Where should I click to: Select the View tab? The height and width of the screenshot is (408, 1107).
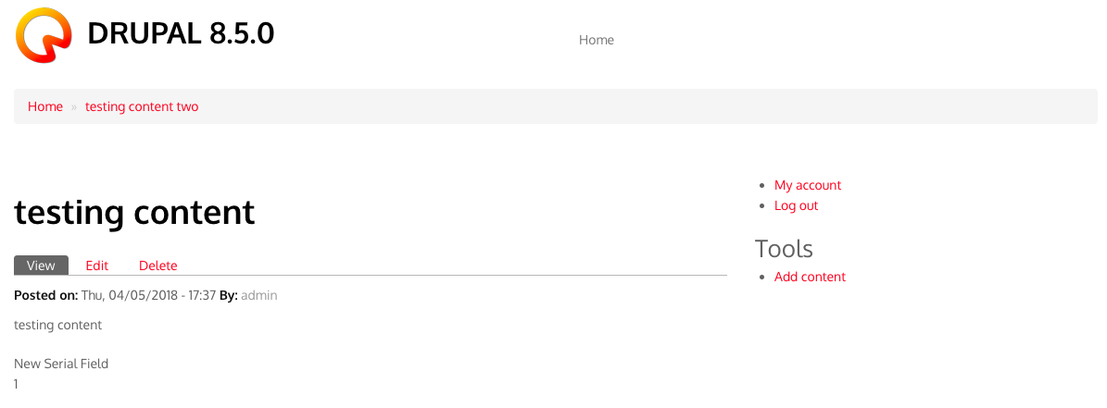pos(41,266)
